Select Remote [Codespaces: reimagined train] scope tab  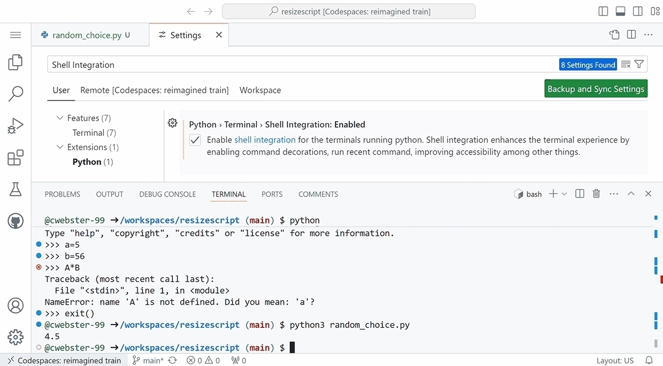(154, 90)
